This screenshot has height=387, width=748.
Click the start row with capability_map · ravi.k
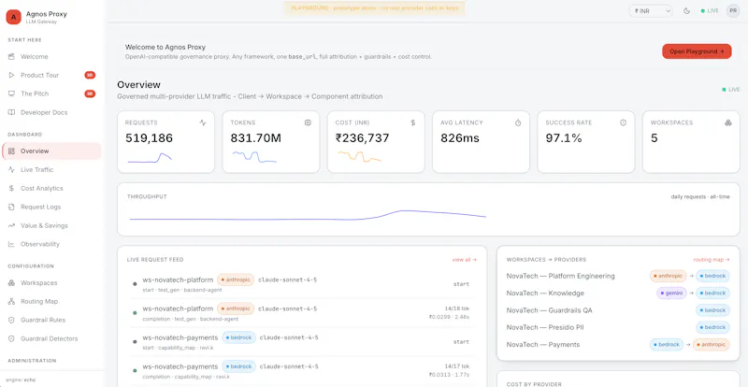[303, 342]
